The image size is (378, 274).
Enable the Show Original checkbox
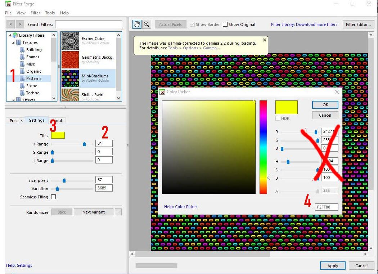225,24
